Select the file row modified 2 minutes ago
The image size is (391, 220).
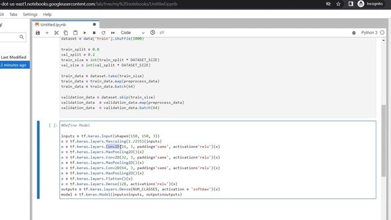pos(15,65)
